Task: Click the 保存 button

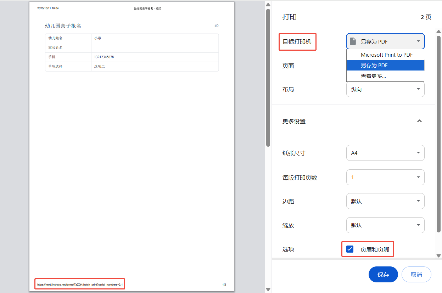Action: (383, 275)
